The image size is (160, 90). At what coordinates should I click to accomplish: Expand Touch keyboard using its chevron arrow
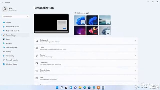click(x=135, y=71)
